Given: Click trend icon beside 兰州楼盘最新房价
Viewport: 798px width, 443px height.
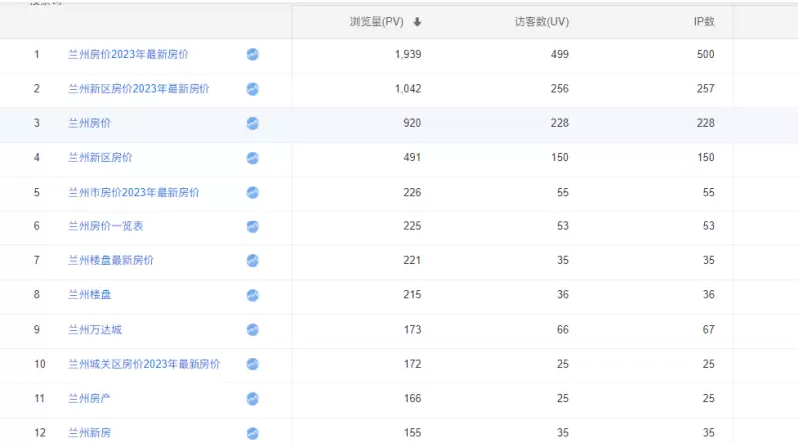Looking at the screenshot, I should click(253, 260).
